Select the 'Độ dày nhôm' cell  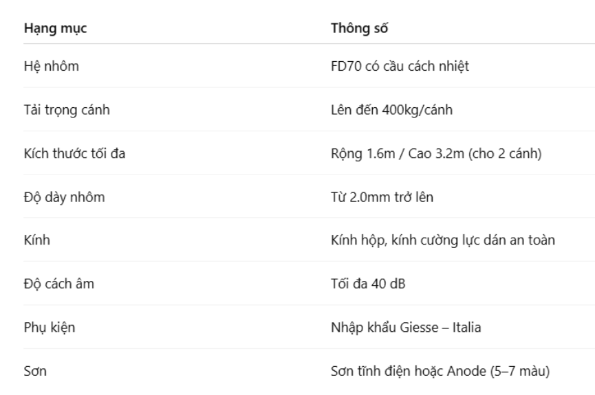pos(64,197)
